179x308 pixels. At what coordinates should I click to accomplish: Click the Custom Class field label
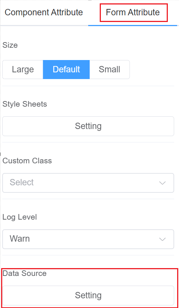pos(27,161)
